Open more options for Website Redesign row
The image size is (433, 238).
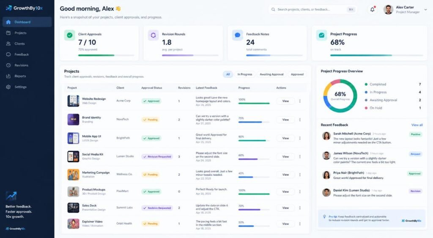300,101
